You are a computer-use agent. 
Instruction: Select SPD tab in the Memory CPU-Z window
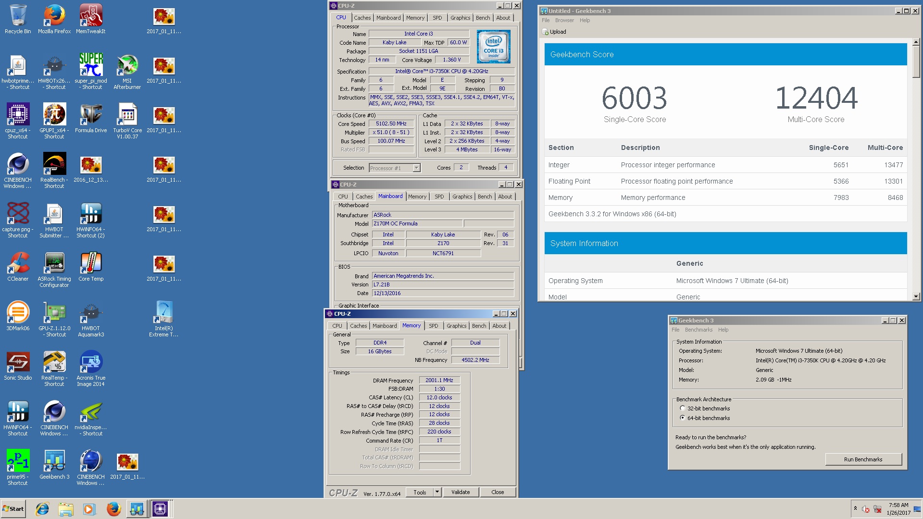point(433,326)
